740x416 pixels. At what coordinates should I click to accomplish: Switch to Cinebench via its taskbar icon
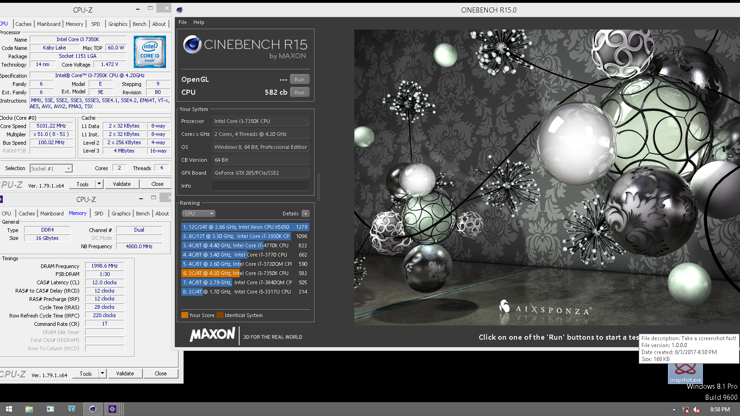[x=92, y=409]
